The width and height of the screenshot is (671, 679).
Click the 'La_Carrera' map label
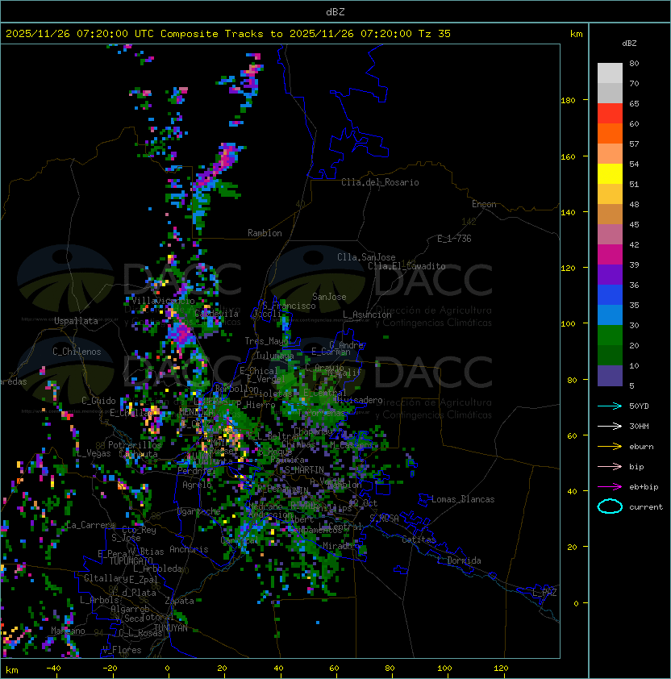click(90, 525)
